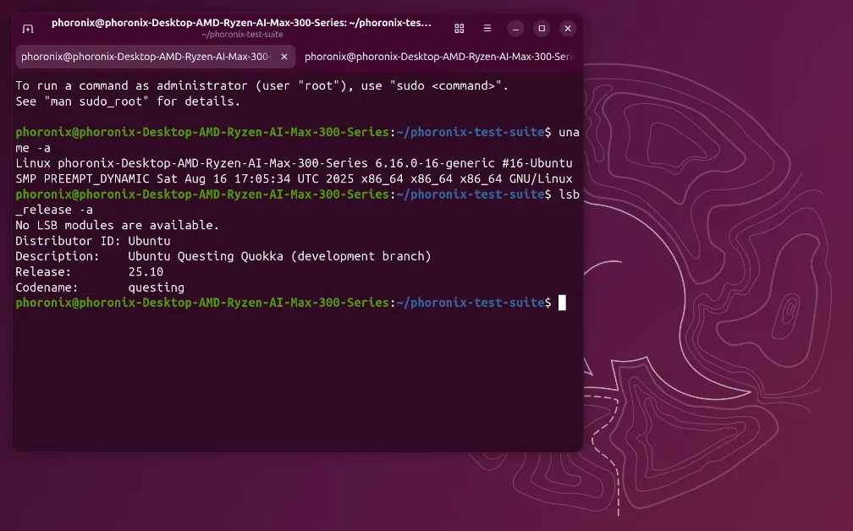
Task: Click the terminal window title text
Action: 241,23
